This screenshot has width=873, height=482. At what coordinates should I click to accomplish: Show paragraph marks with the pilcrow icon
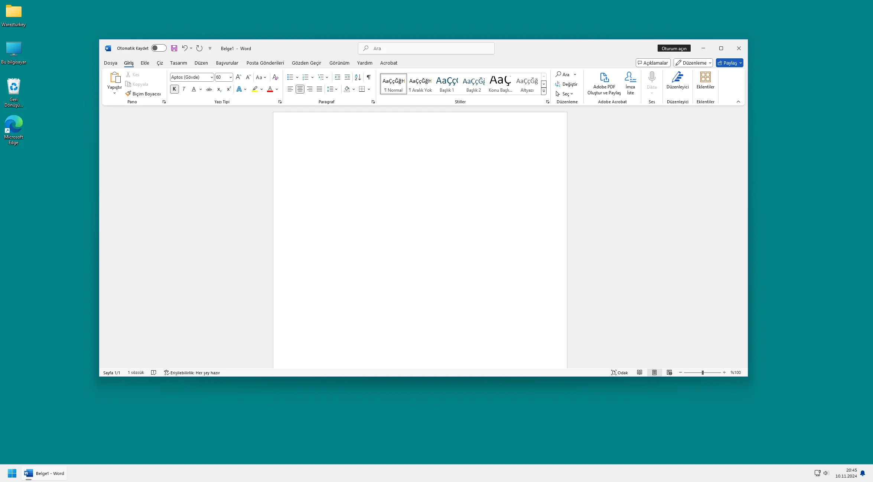[x=368, y=77]
